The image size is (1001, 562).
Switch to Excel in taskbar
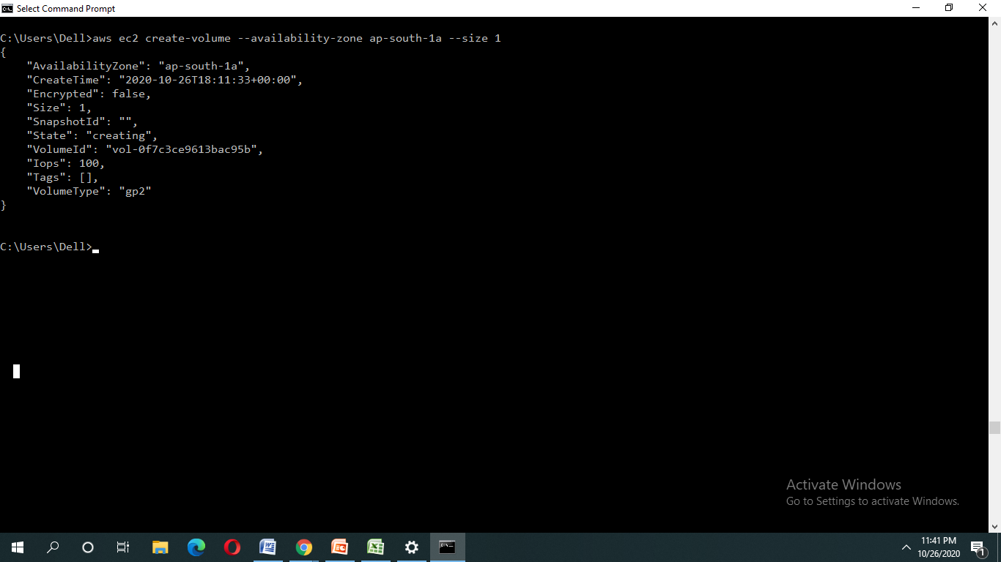pyautogui.click(x=375, y=547)
